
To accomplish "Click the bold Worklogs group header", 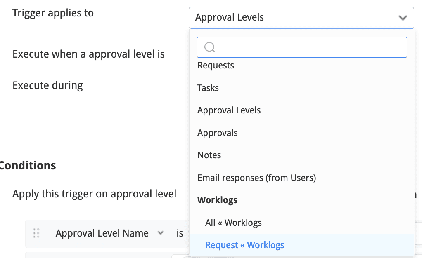I will coord(217,200).
